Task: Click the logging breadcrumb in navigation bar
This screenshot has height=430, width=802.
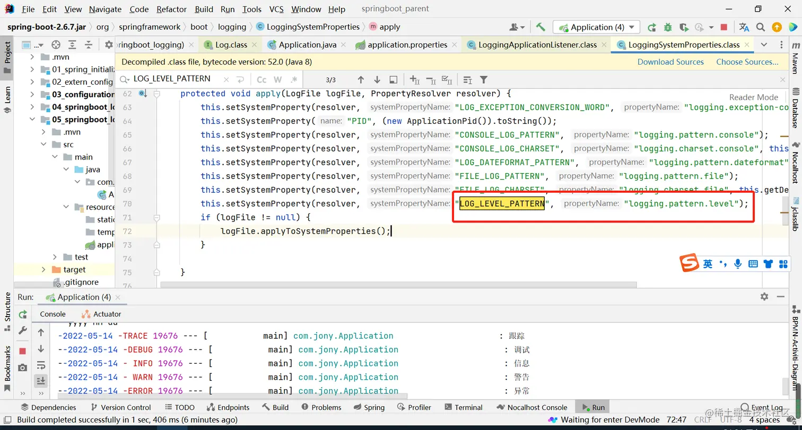Action: 232,27
